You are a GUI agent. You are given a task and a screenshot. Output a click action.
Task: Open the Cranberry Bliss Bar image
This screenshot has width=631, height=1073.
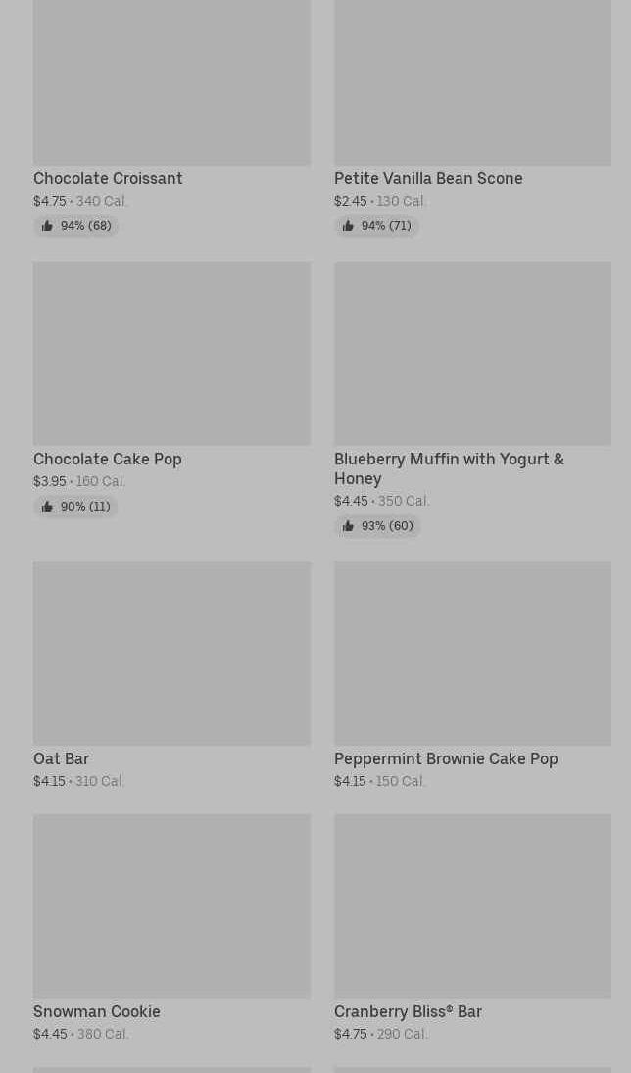pyautogui.click(x=472, y=905)
